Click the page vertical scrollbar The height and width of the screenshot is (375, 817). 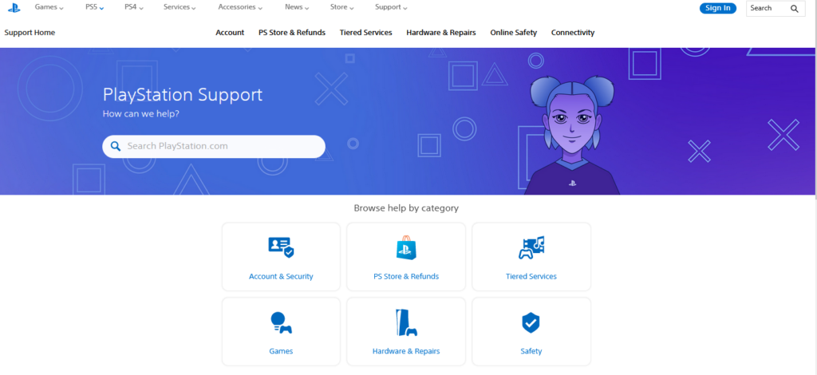(815, 99)
